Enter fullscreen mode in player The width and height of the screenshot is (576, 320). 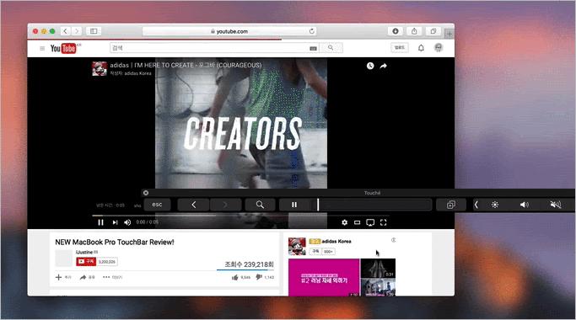pos(383,222)
